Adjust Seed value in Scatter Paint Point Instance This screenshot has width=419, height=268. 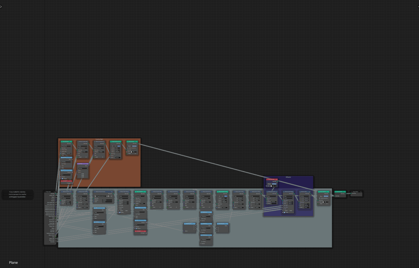tap(132, 154)
